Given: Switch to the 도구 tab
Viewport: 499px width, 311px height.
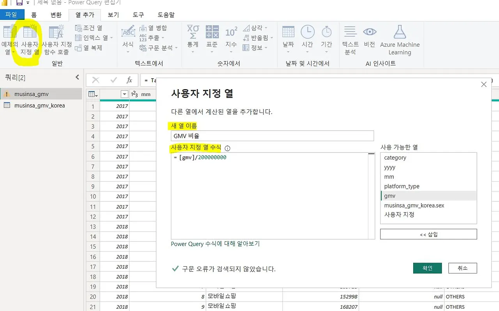Looking at the screenshot, I should click(x=138, y=15).
